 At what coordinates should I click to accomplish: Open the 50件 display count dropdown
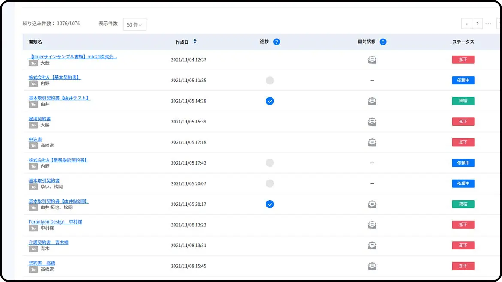click(x=135, y=24)
